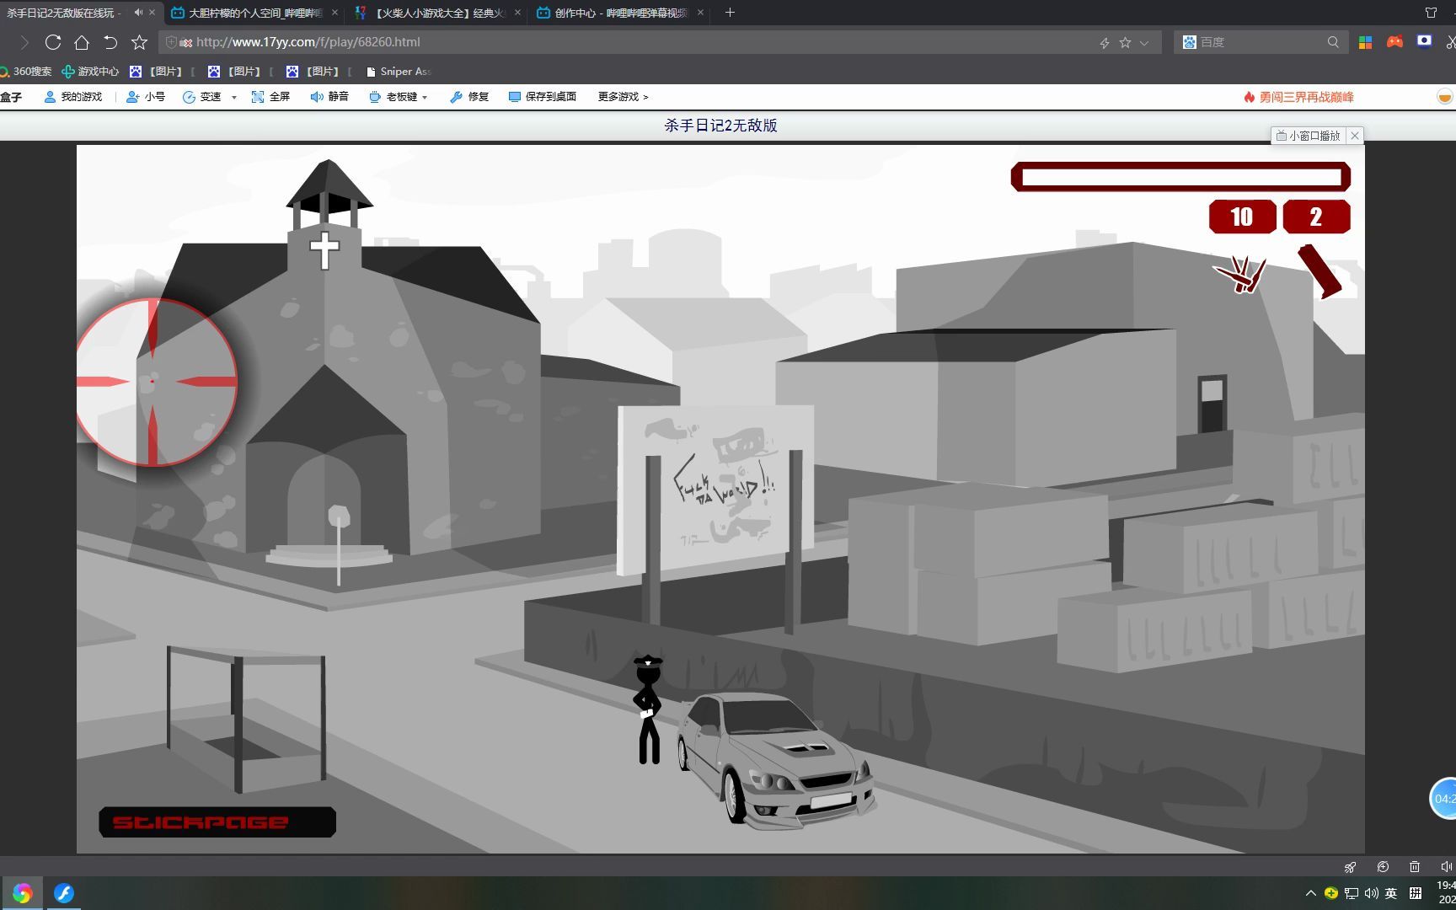The image size is (1456, 910).
Task: Switch to 创作中心 bilibili tab
Action: tap(619, 13)
